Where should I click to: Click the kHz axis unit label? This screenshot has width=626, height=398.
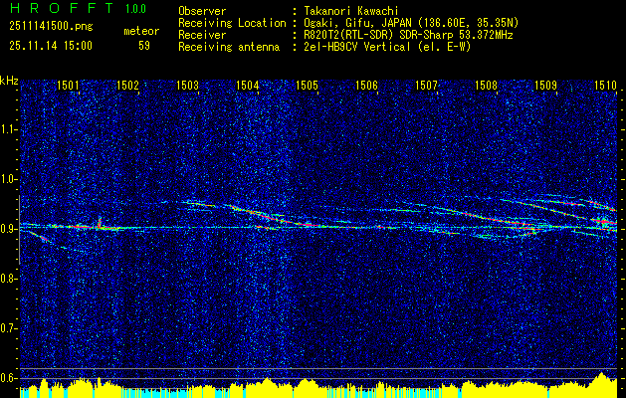(9, 81)
